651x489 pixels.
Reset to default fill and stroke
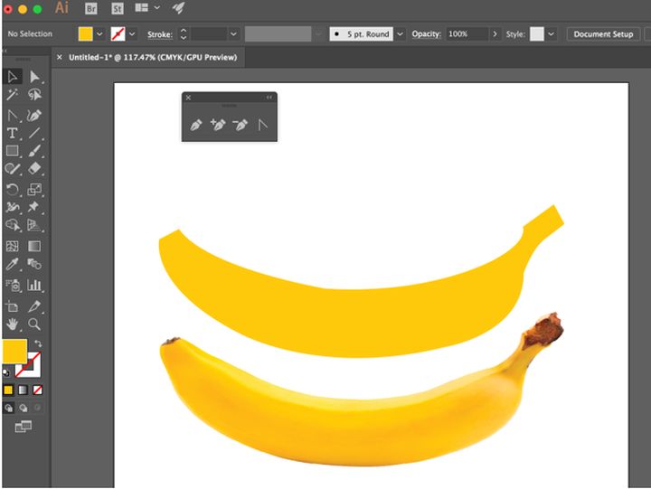pos(5,372)
